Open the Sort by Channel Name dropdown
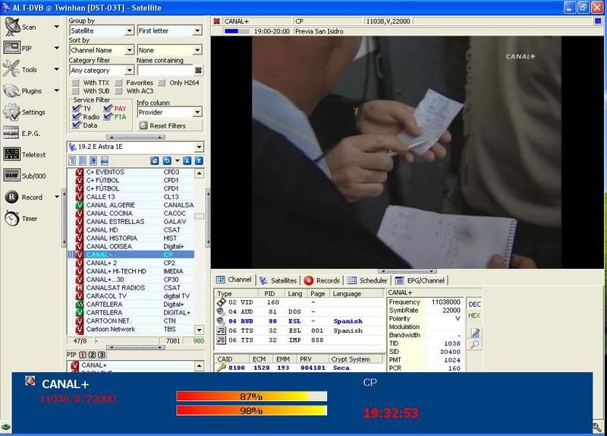This screenshot has width=607, height=436. pos(129,50)
